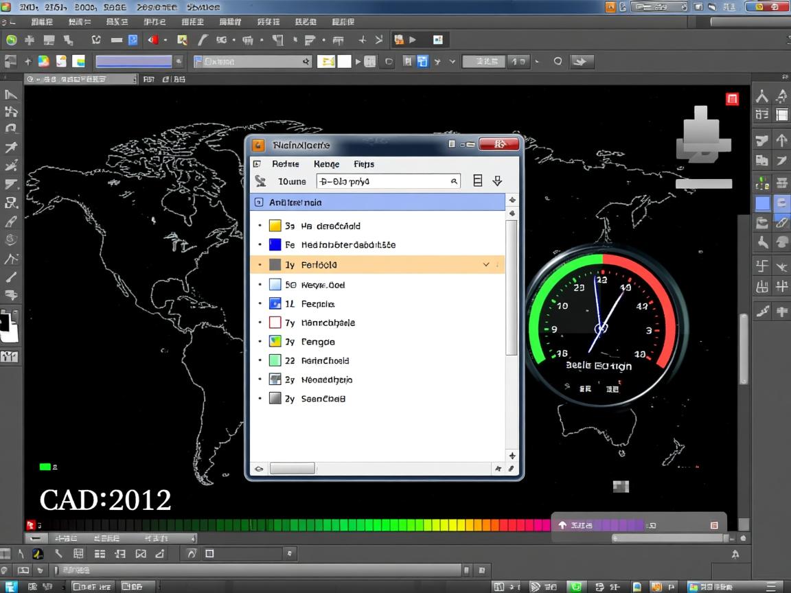Open the Fieps menu in the dialog

pos(364,164)
